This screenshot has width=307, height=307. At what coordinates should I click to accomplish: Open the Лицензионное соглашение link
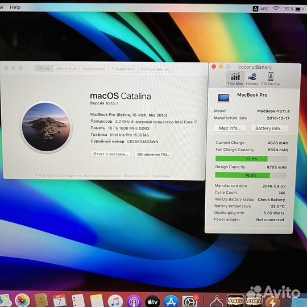coord(147,176)
